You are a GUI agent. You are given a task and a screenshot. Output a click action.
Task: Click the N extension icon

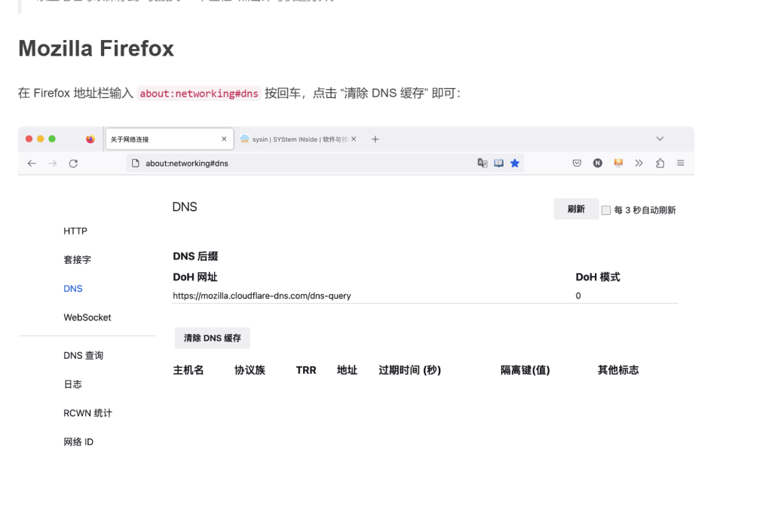[x=598, y=163]
